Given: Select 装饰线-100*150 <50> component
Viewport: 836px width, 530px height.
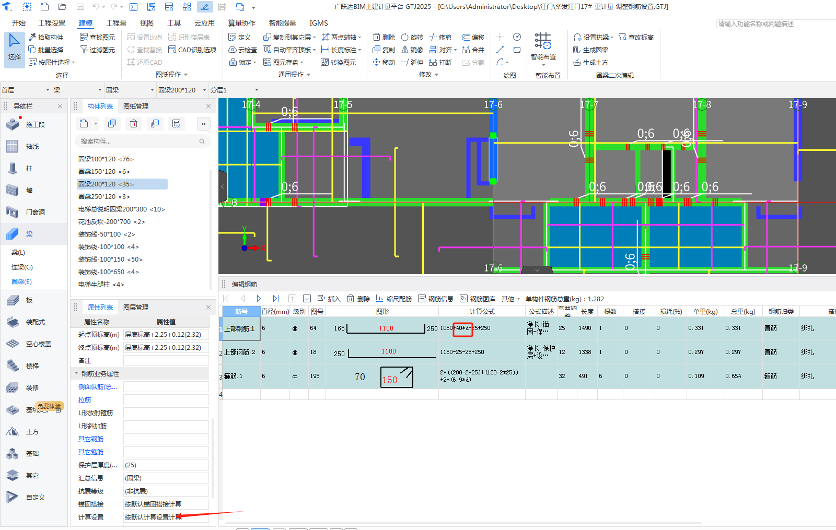Looking at the screenshot, I should (110, 259).
